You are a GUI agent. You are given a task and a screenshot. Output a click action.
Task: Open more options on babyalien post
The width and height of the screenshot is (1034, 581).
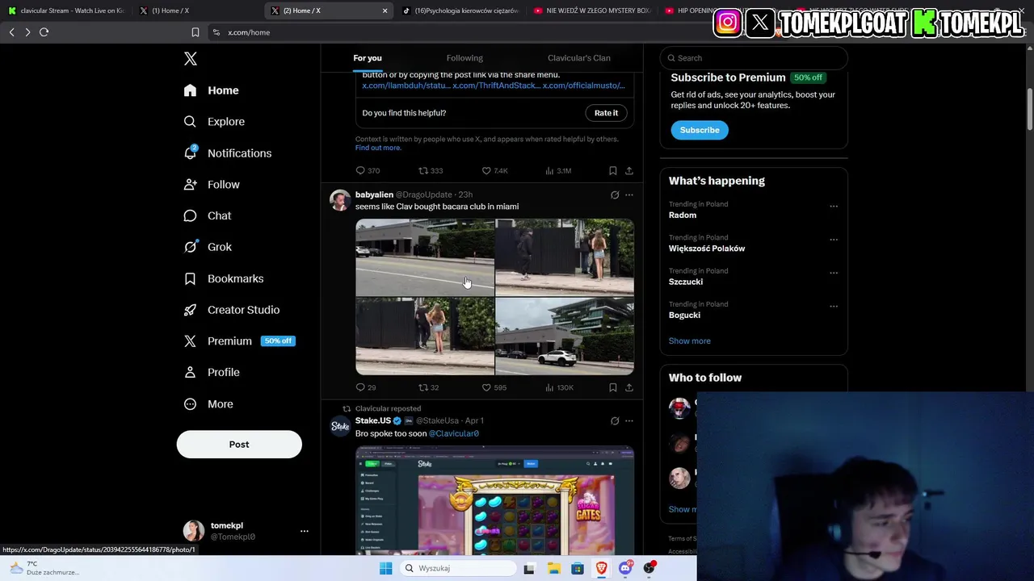click(629, 195)
